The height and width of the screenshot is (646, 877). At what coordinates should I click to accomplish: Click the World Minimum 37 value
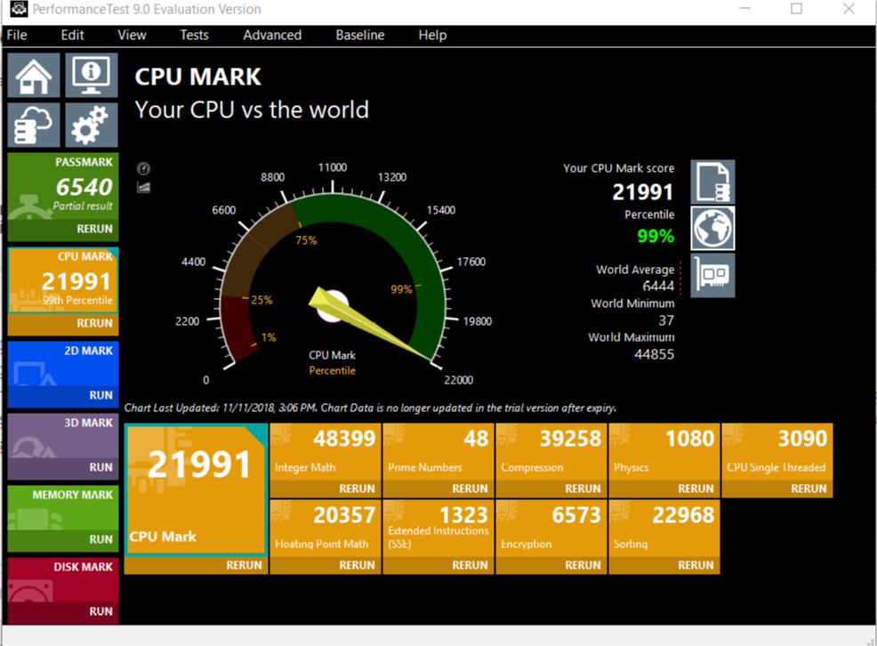click(x=666, y=320)
